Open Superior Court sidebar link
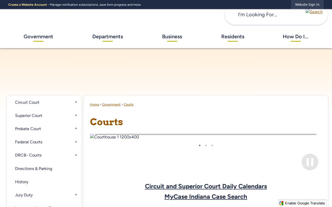Screen dimensions: 332x207 [29, 116]
